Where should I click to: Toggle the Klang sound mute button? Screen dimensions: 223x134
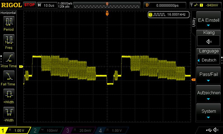tap(209, 41)
